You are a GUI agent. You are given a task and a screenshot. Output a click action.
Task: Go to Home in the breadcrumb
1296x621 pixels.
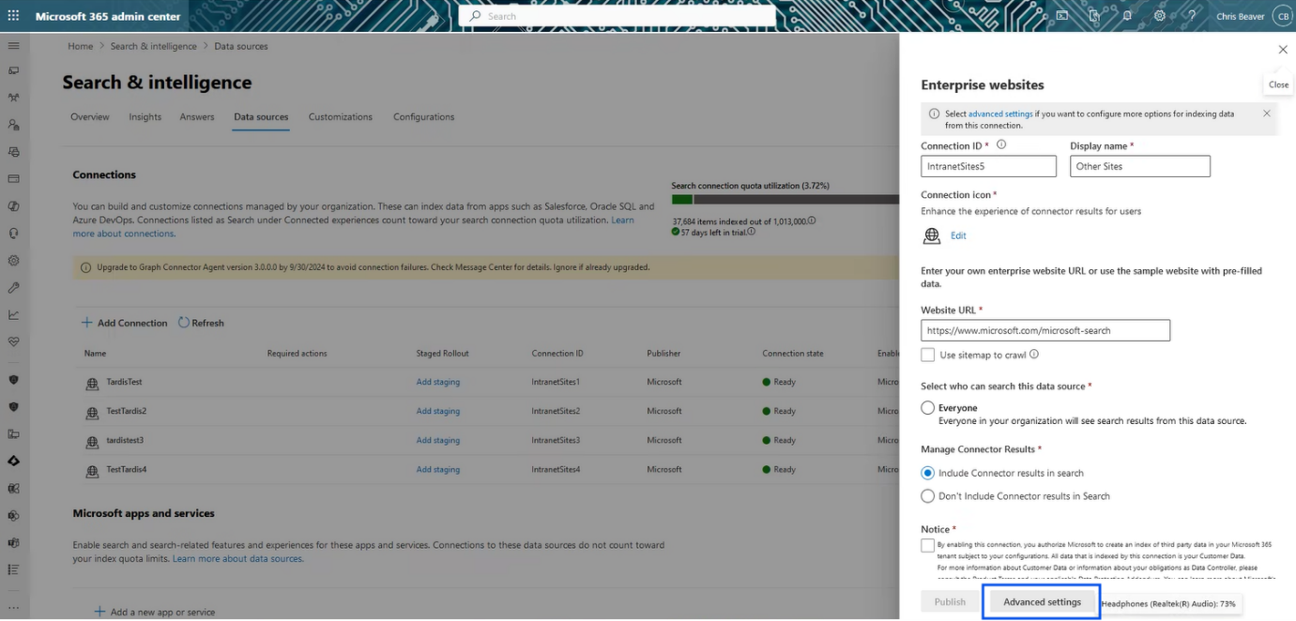coord(81,46)
